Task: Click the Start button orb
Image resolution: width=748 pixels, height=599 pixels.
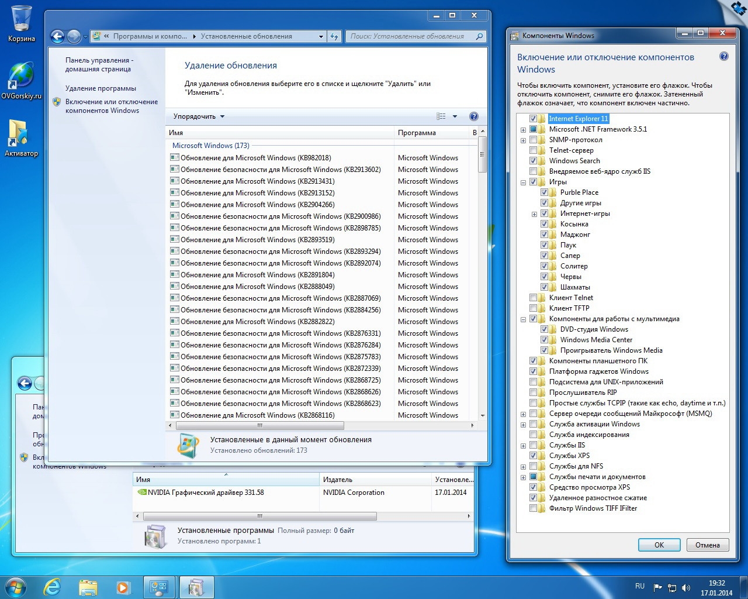Action: [15, 587]
